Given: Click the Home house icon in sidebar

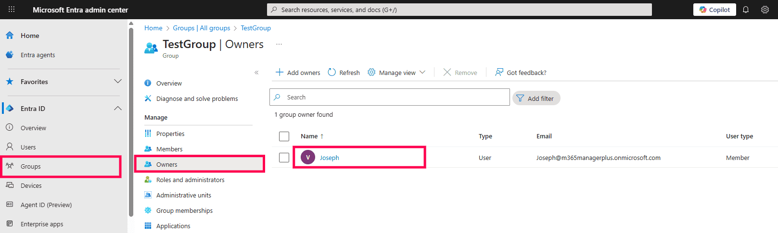Looking at the screenshot, I should pyautogui.click(x=10, y=35).
